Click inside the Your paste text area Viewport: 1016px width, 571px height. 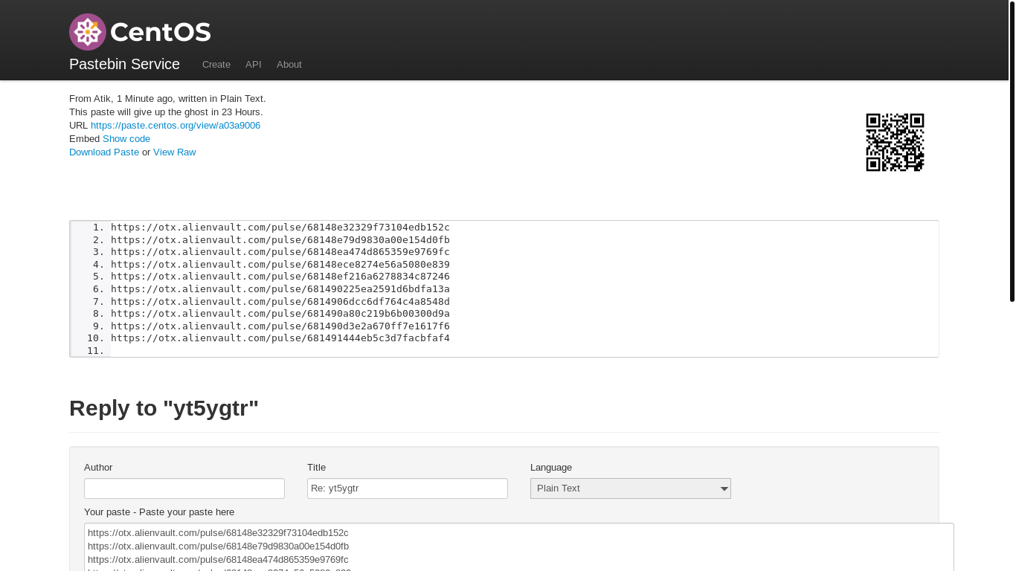(x=519, y=547)
